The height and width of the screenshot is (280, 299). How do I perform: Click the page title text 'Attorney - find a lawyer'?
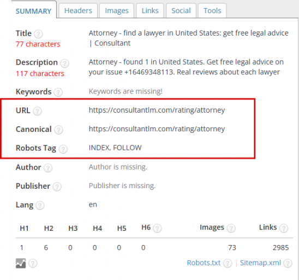[189, 38]
